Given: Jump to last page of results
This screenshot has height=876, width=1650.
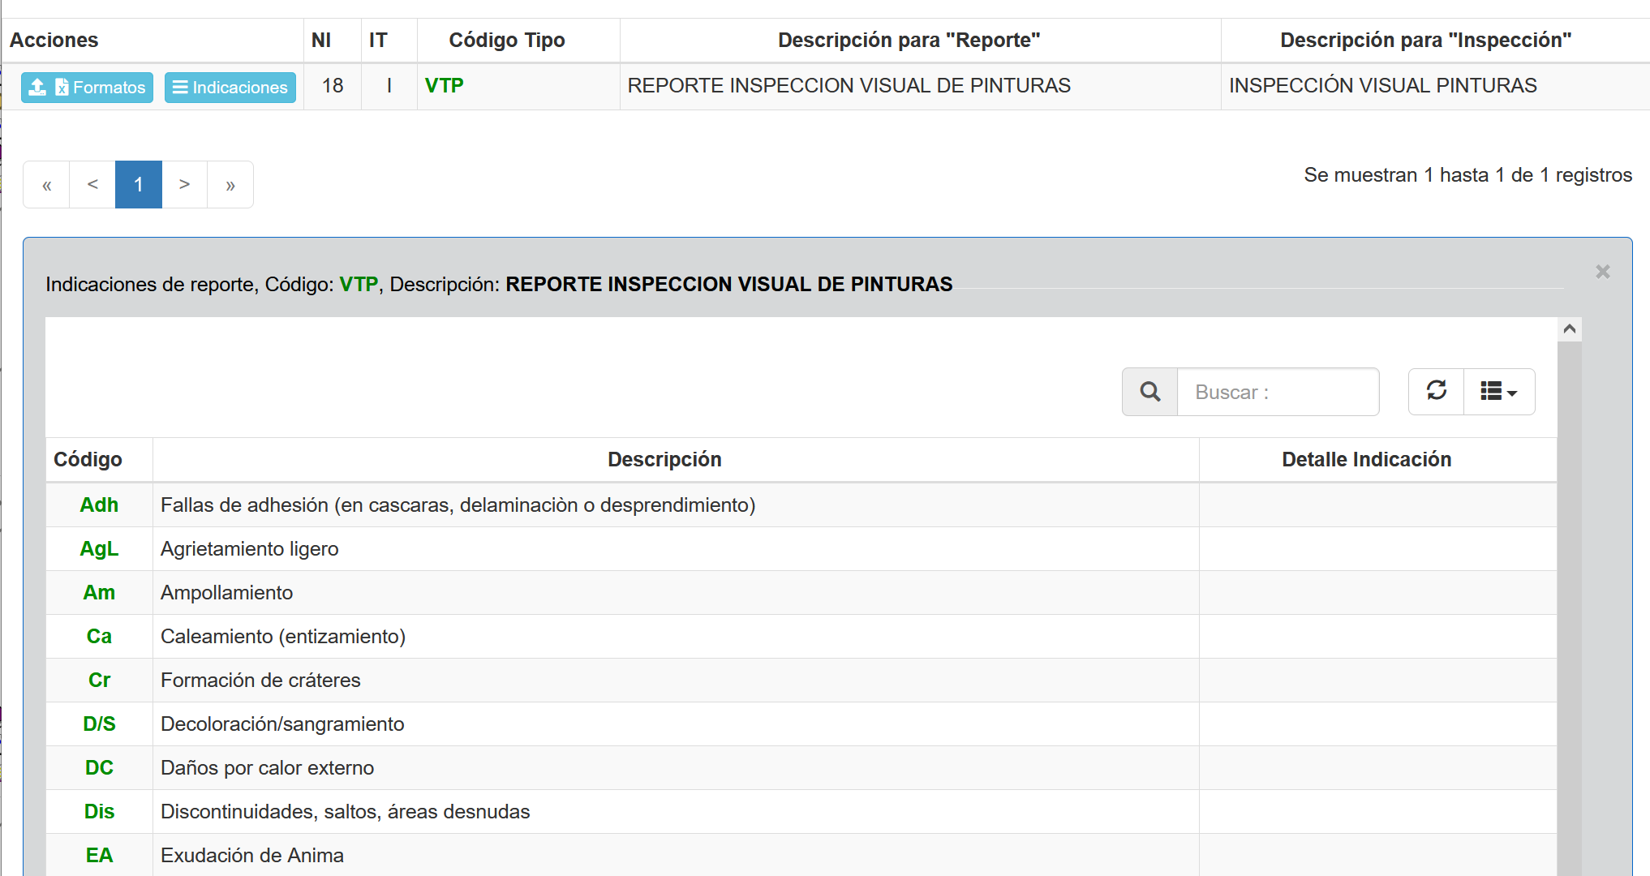Looking at the screenshot, I should [x=230, y=185].
